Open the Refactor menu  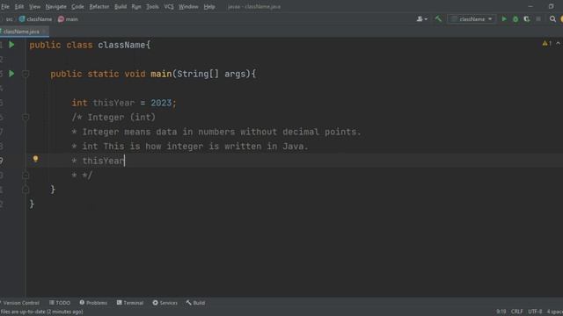[99, 6]
